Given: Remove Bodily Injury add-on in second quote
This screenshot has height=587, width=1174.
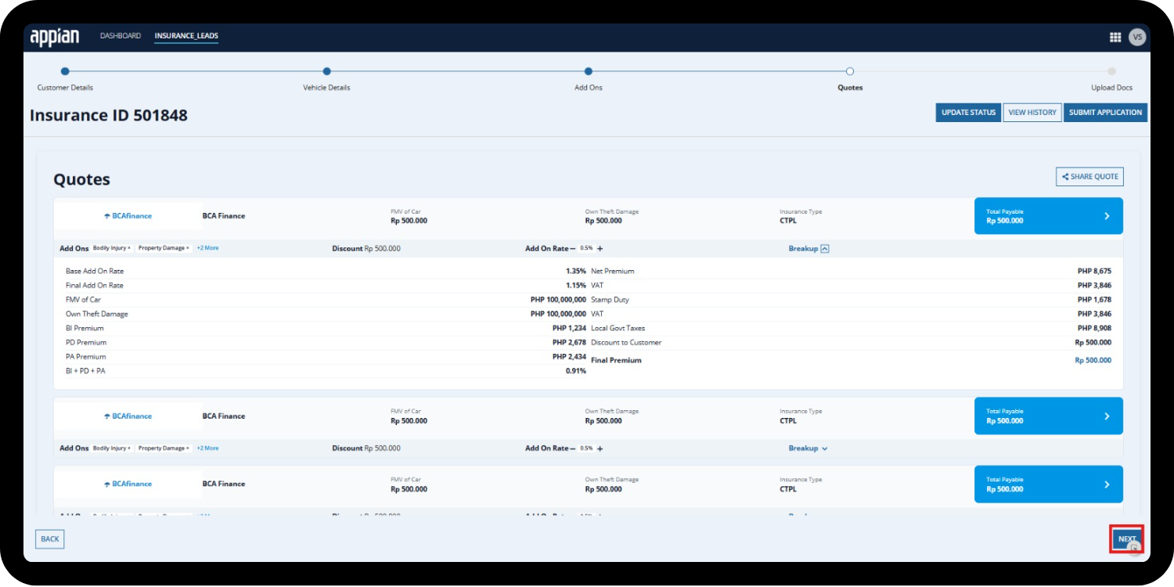Looking at the screenshot, I should coord(129,448).
